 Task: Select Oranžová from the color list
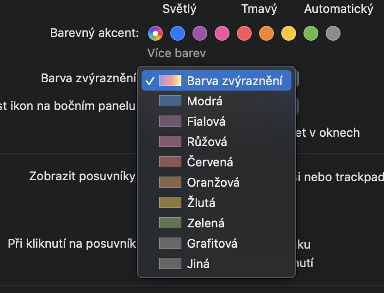(x=213, y=183)
